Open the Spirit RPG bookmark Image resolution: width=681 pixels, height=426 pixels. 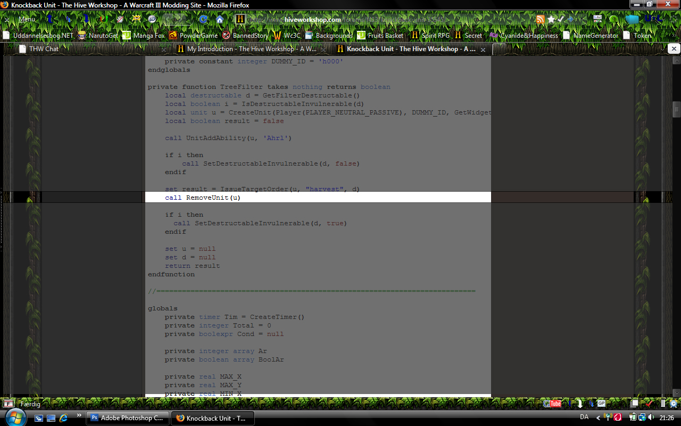click(x=430, y=36)
